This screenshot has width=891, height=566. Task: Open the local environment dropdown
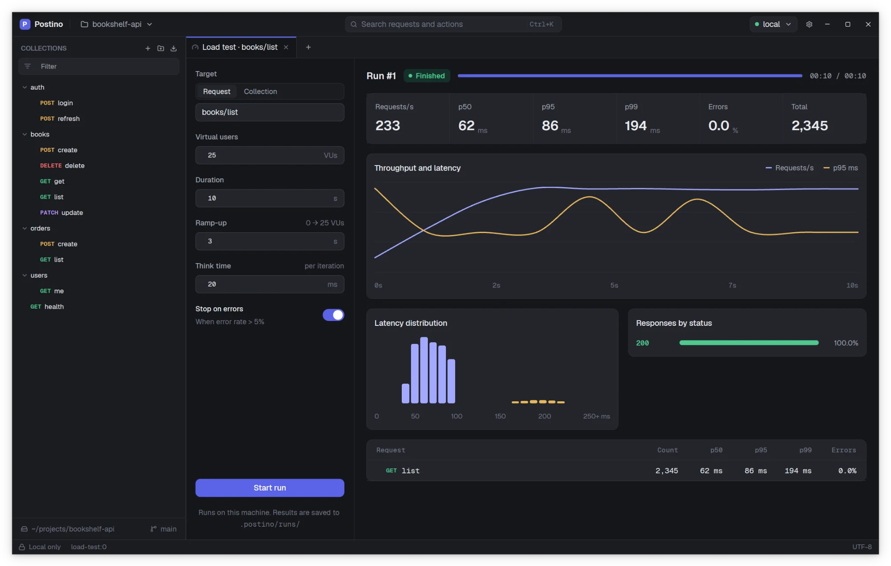click(773, 24)
